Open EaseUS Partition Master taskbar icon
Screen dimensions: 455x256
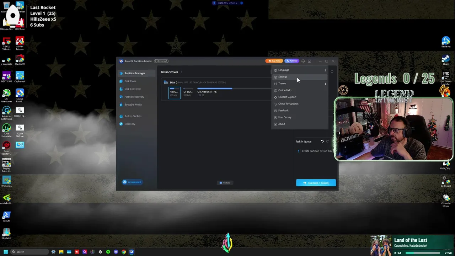[132, 252]
